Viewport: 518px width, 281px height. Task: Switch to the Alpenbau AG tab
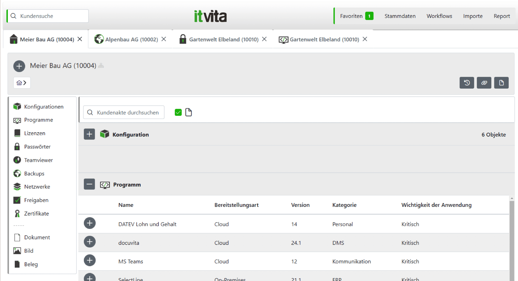coord(131,39)
